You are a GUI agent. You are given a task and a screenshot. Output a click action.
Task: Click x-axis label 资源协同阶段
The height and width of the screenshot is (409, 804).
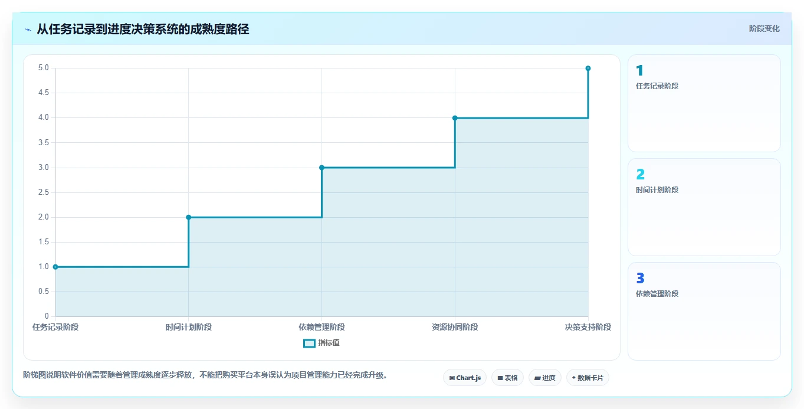pyautogui.click(x=455, y=327)
